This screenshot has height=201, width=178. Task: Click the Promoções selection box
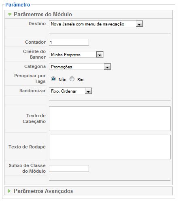[x=80, y=67]
